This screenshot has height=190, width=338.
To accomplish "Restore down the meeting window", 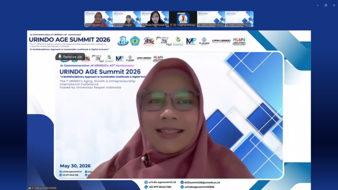I will click(326, 5).
